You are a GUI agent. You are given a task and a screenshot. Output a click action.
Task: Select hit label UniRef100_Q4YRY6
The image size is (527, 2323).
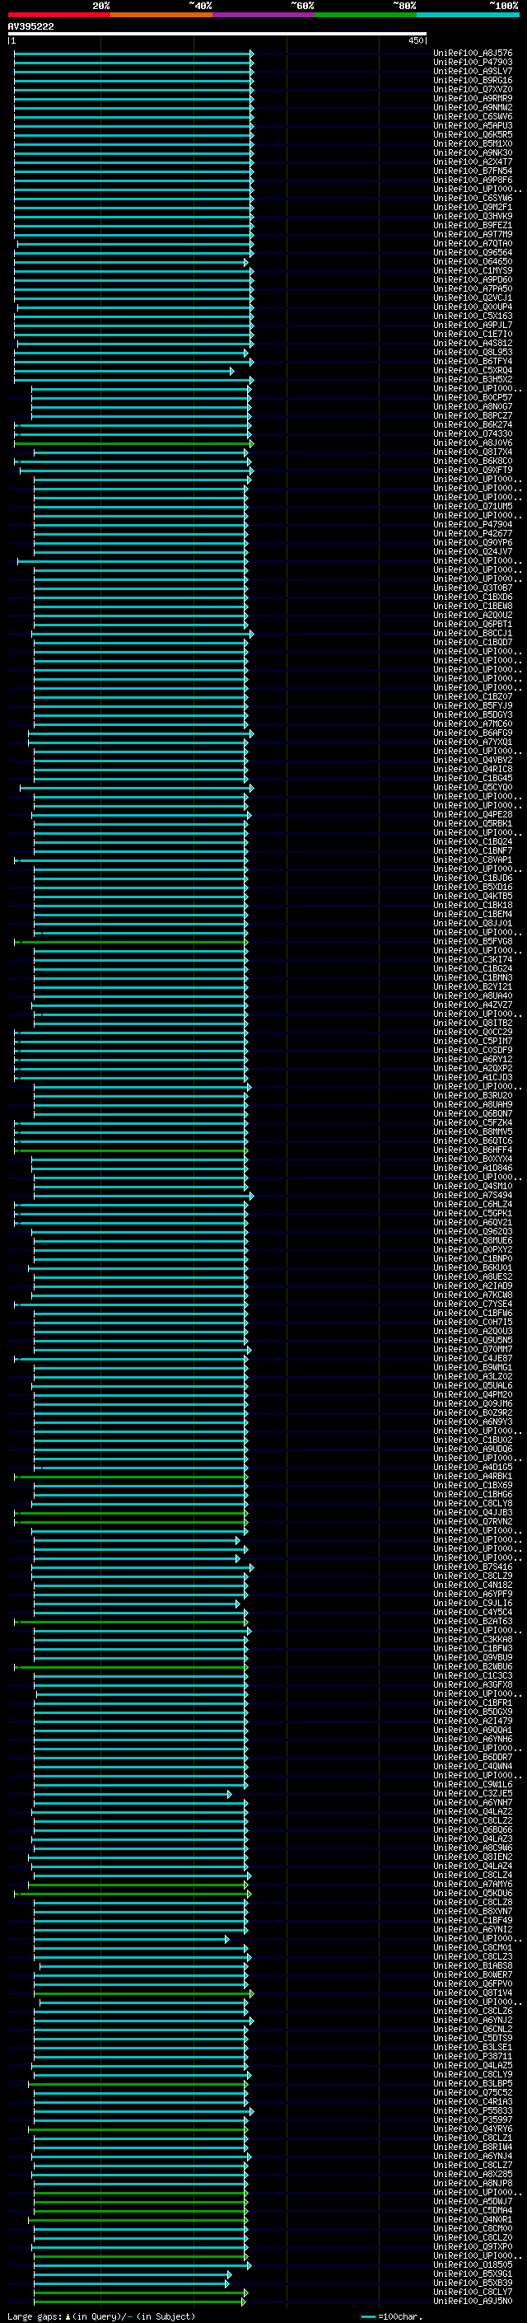(473, 2129)
